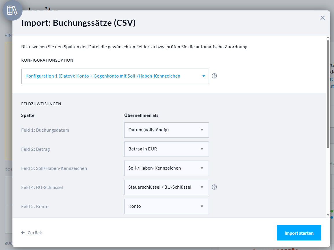The width and height of the screenshot is (334, 250).
Task: Open the Steuerschlüssel / BU-Schlüssel dropdown
Action: (x=166, y=187)
